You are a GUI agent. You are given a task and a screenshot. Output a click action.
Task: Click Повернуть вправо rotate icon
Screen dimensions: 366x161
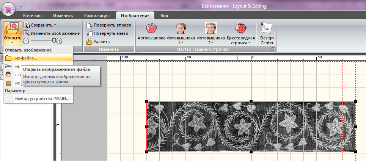(x=90, y=25)
